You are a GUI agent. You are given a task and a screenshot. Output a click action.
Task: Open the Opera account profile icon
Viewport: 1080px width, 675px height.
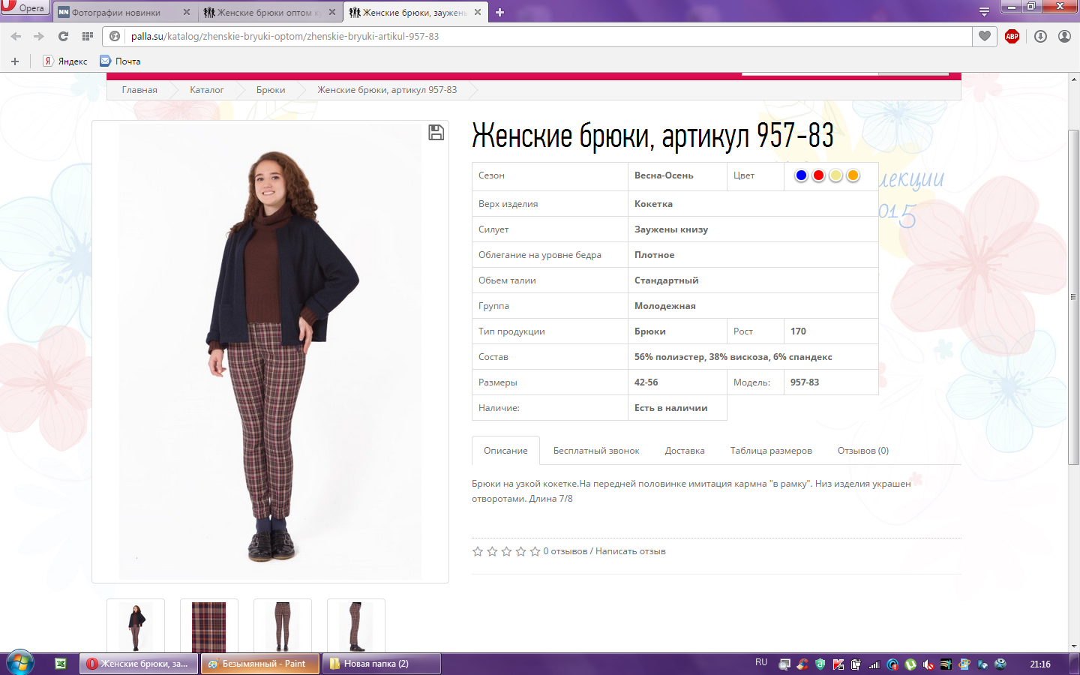click(1064, 36)
